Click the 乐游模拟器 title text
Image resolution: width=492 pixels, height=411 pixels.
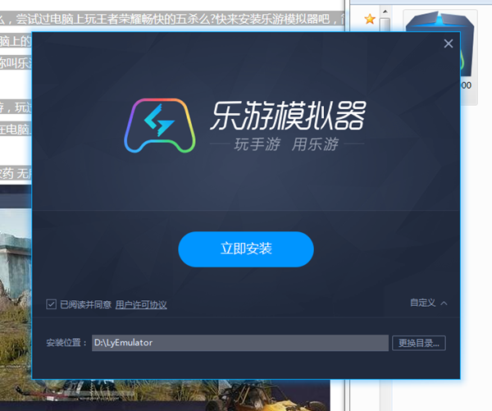pos(288,116)
